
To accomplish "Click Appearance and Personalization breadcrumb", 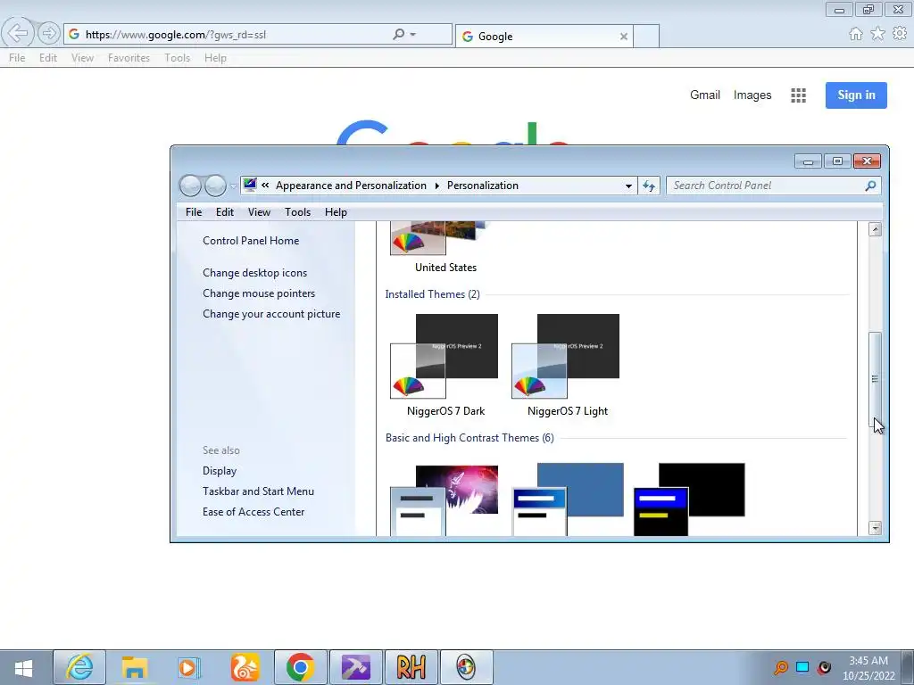I will [x=351, y=186].
